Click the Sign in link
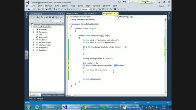The width and height of the screenshot is (196, 110). point(162,6)
